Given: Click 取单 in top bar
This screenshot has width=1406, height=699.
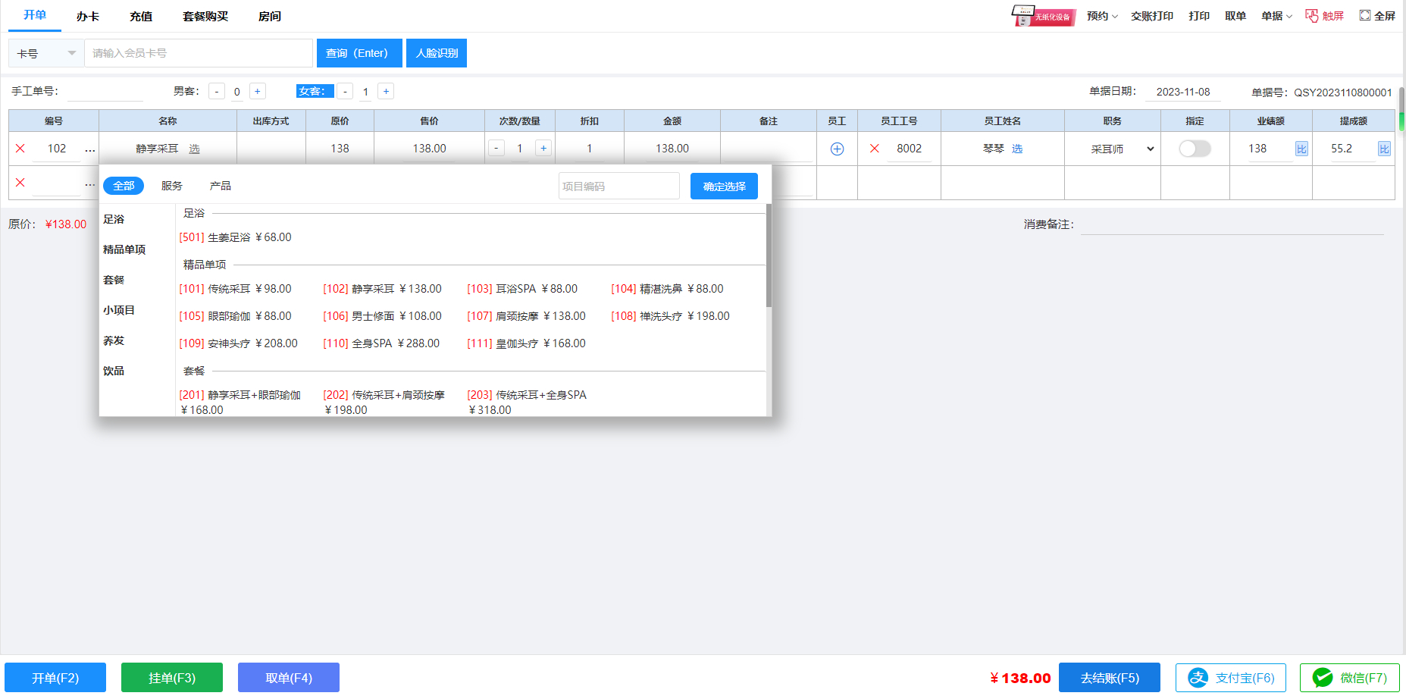Looking at the screenshot, I should point(1235,16).
